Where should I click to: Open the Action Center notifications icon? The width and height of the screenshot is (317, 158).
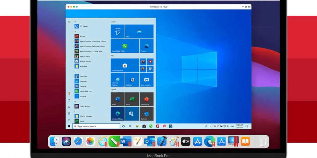(247, 126)
